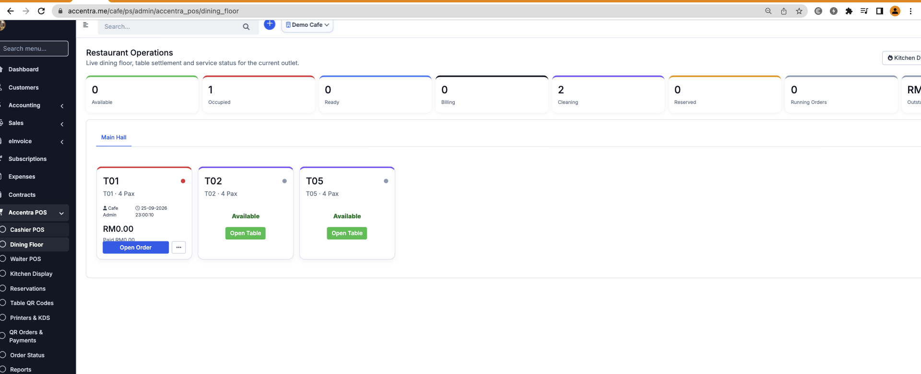
Task: Toggle the sidebar hamburger menu icon
Action: [86, 25]
